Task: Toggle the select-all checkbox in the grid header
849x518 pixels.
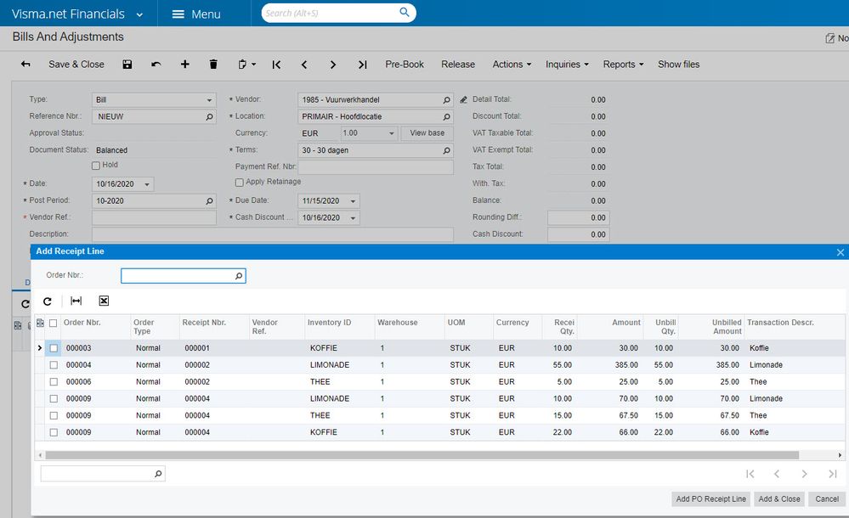Action: point(54,323)
